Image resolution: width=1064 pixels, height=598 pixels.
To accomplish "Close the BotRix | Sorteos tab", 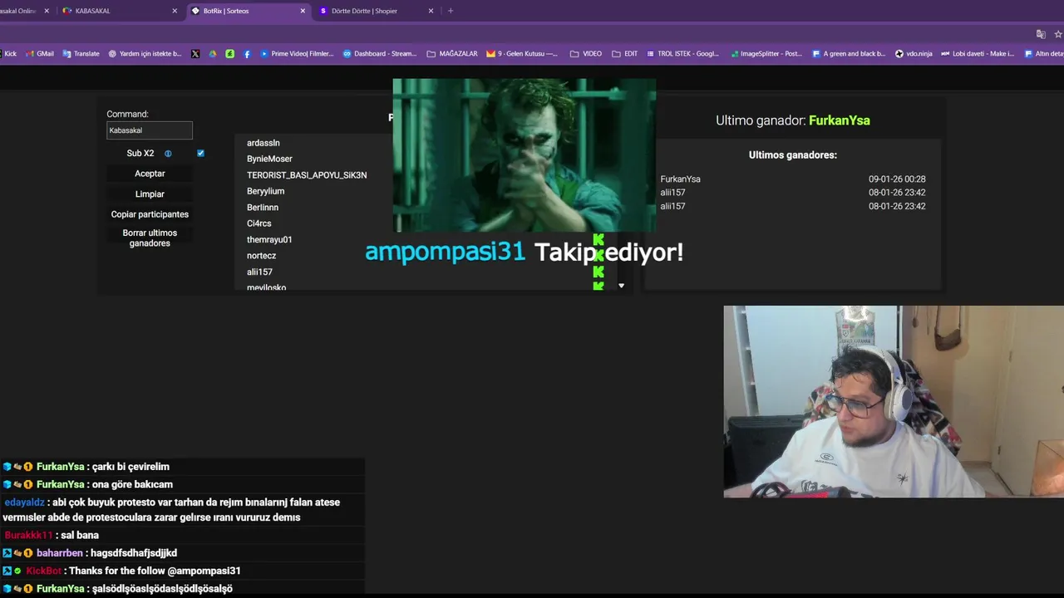I will (303, 11).
